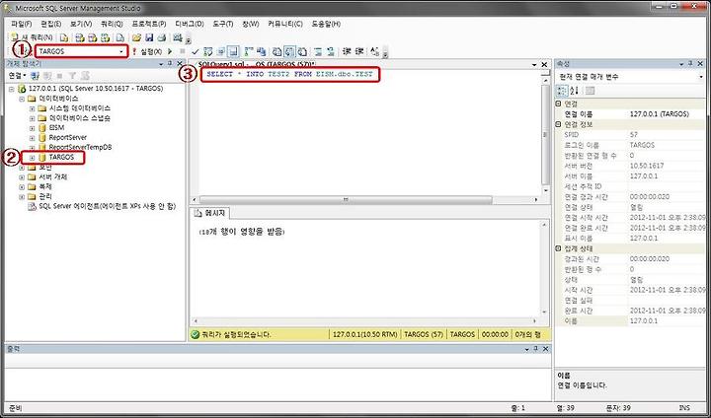
Task: Close the Object Explorer panel
Action: pyautogui.click(x=180, y=64)
